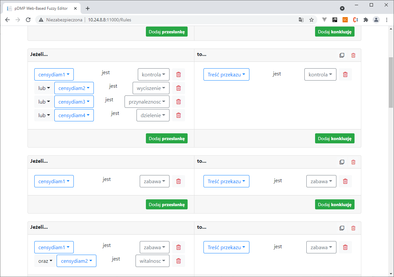Viewport: 394px width, 277px height.
Task: Open the witalnosc value dropdown
Action: click(152, 261)
